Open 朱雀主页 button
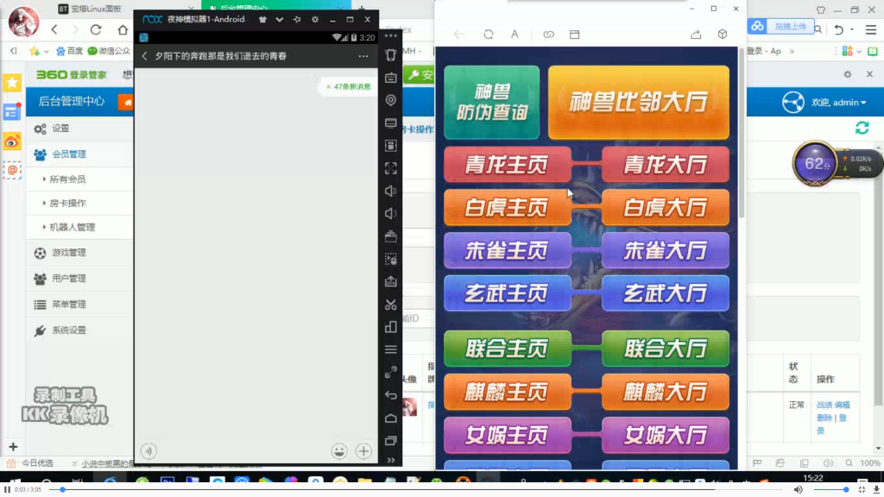This screenshot has height=497, width=884. (507, 250)
